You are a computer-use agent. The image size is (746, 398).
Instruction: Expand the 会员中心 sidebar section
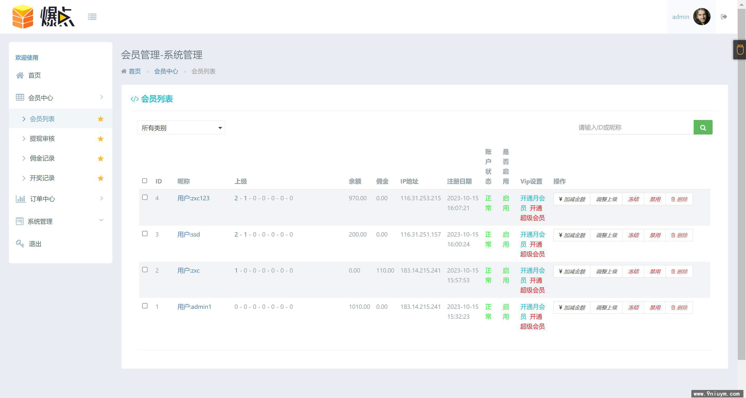tap(60, 98)
